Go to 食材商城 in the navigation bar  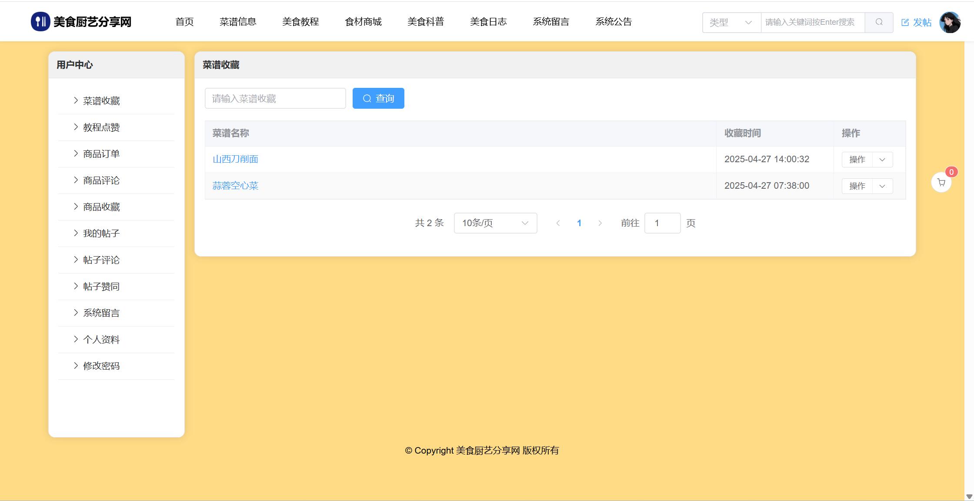tap(363, 22)
